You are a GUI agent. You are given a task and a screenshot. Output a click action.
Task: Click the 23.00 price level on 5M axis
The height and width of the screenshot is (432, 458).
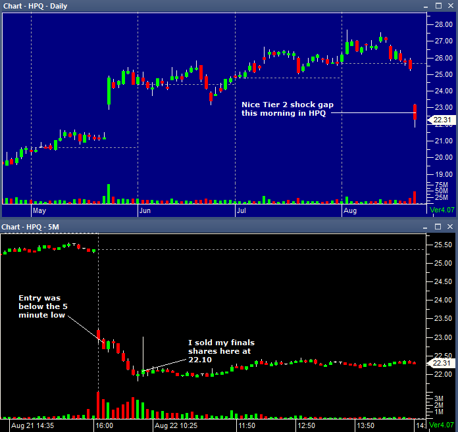[443, 337]
